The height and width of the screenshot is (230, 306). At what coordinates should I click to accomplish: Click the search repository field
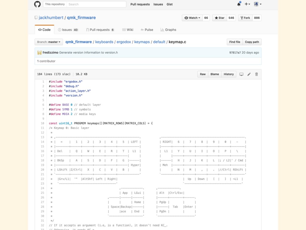pyautogui.click(x=96, y=4)
